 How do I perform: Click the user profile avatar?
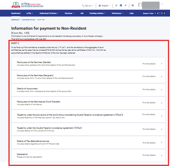[140, 5]
